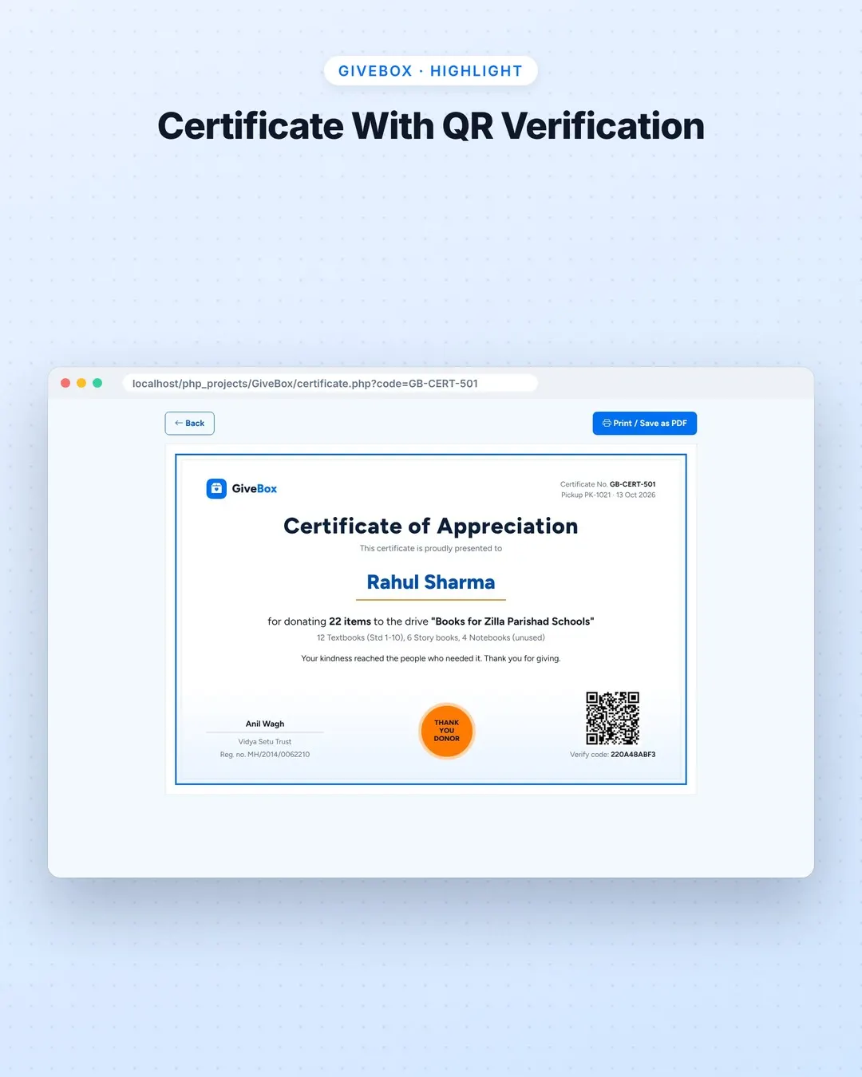862x1077 pixels.
Task: Click the browser address bar URL
Action: point(306,384)
